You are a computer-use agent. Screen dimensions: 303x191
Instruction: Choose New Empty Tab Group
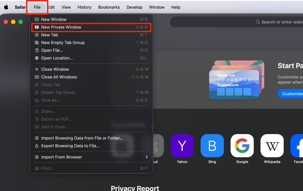coord(63,42)
